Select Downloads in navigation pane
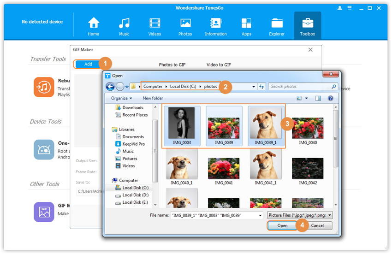 [x=130, y=107]
